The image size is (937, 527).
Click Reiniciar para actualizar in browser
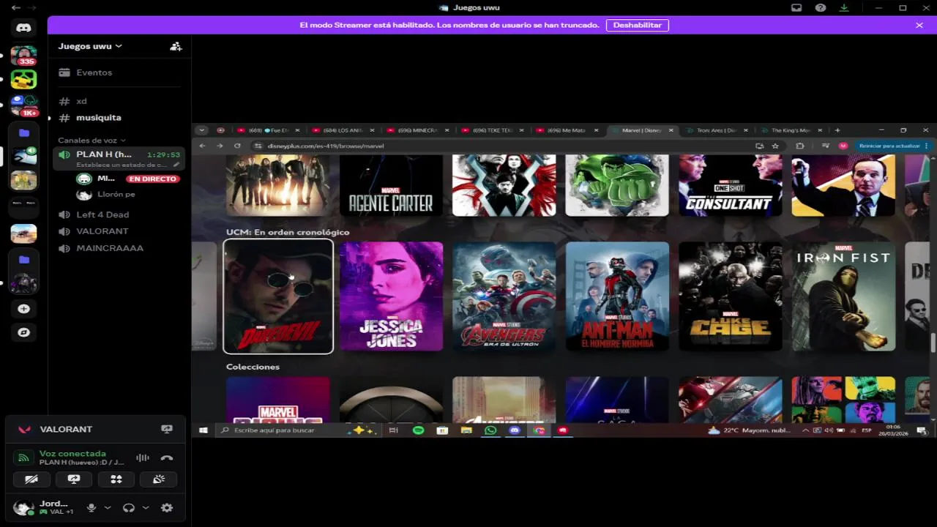[x=894, y=146]
